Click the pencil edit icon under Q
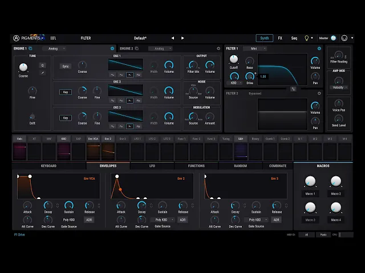Viewport: 365px width, 273px height. (x=42, y=73)
